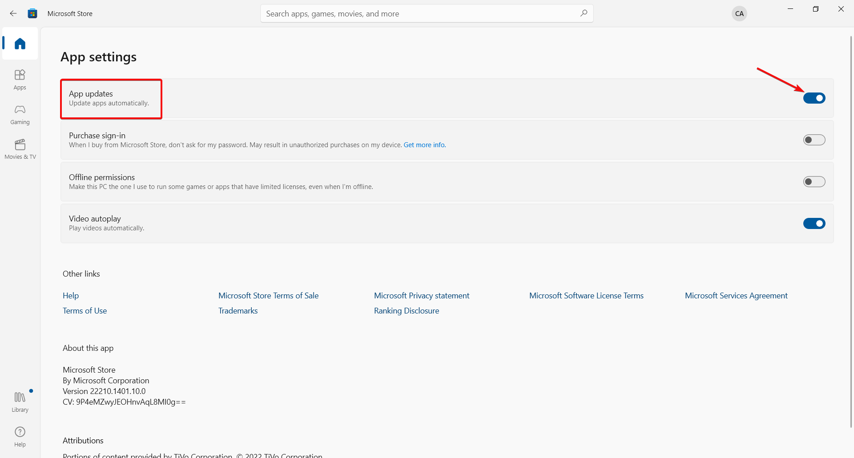Image resolution: width=854 pixels, height=458 pixels.
Task: Click the search apps, games, movies field
Action: coord(427,13)
